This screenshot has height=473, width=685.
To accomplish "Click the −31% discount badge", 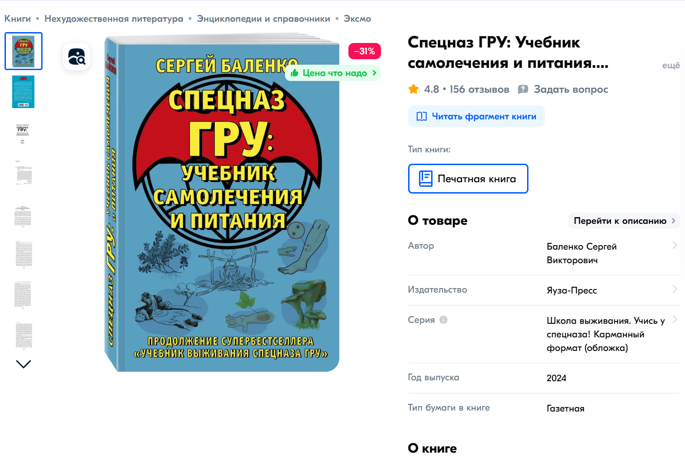I will pos(364,51).
